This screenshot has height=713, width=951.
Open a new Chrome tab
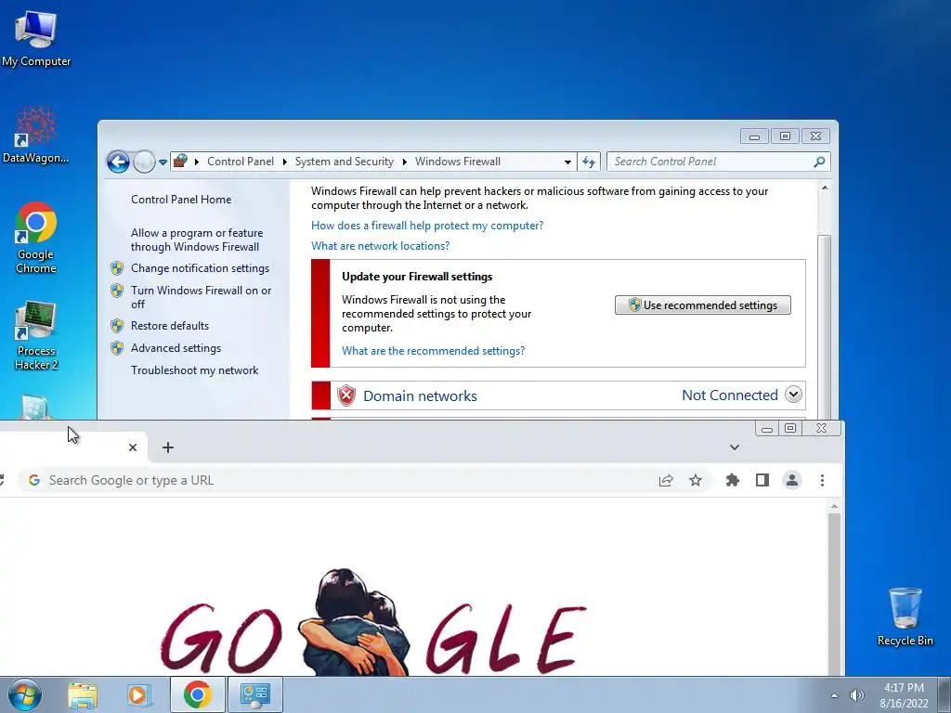(168, 447)
